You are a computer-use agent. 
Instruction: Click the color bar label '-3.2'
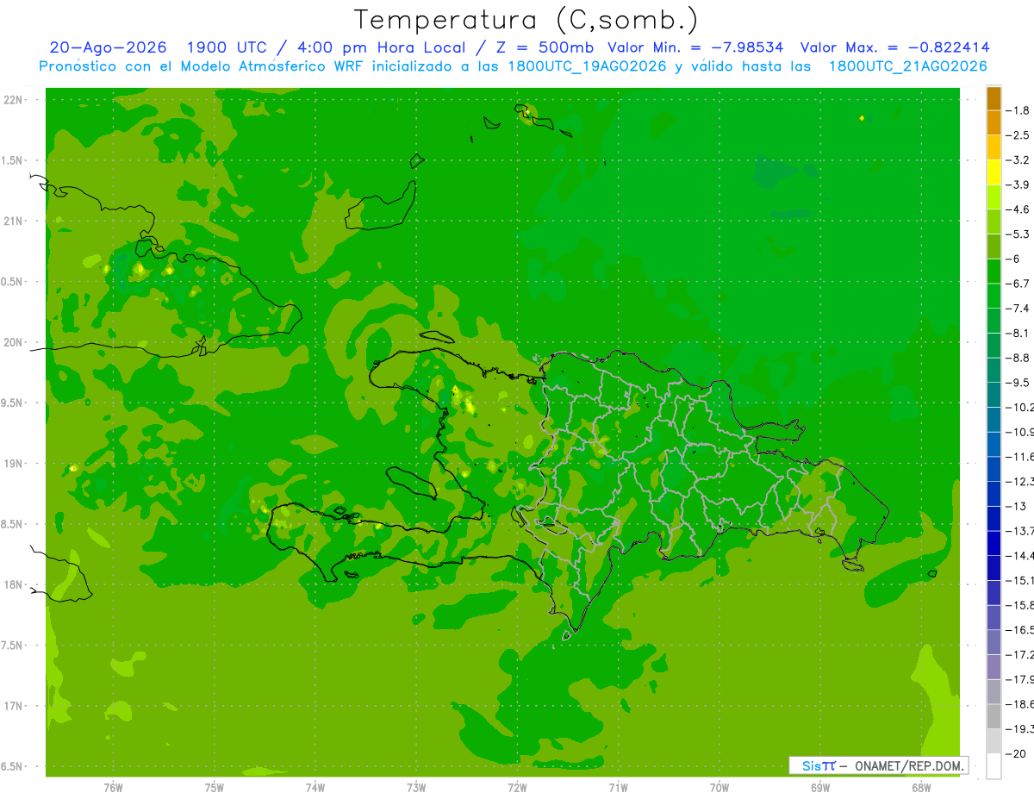pyautogui.click(x=1018, y=159)
